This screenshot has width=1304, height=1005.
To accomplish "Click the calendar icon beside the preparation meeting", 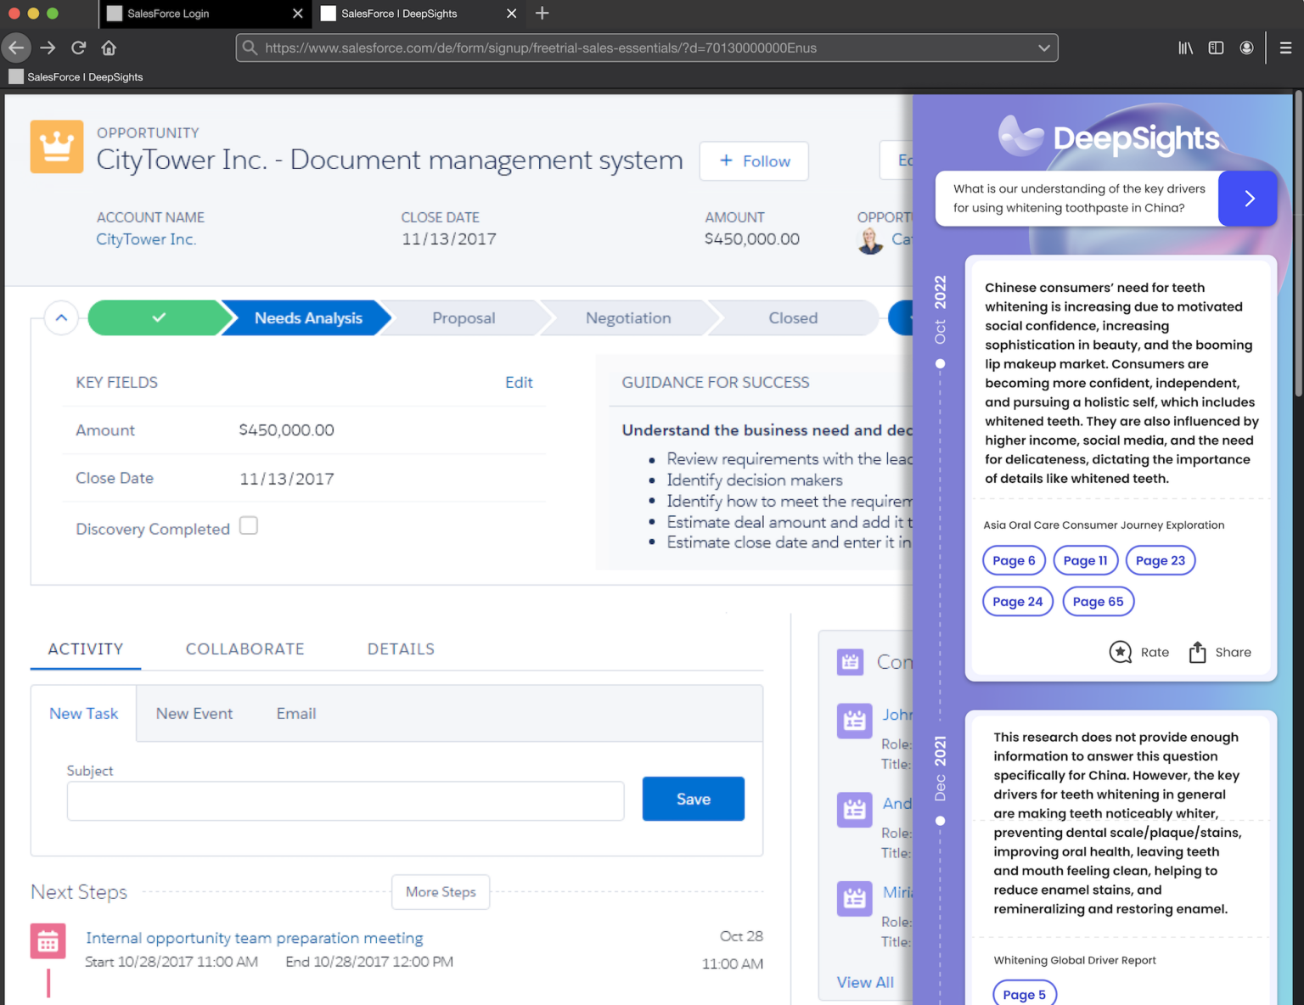I will click(x=48, y=940).
